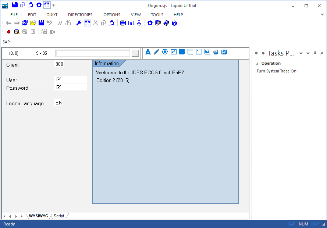Click the blue Help question mark icon
The image size is (327, 228).
point(174,23)
